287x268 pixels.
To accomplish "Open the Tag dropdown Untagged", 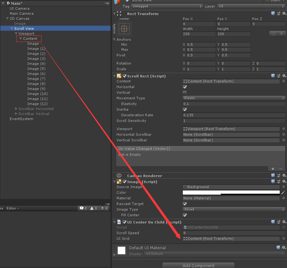I will [167, 6].
